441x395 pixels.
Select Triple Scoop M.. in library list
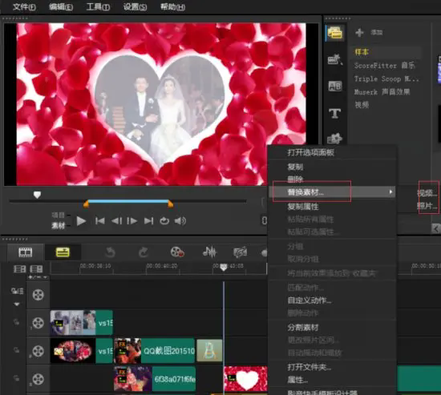pos(386,79)
